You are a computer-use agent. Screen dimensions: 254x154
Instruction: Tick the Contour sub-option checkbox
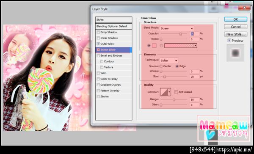tap(102, 61)
